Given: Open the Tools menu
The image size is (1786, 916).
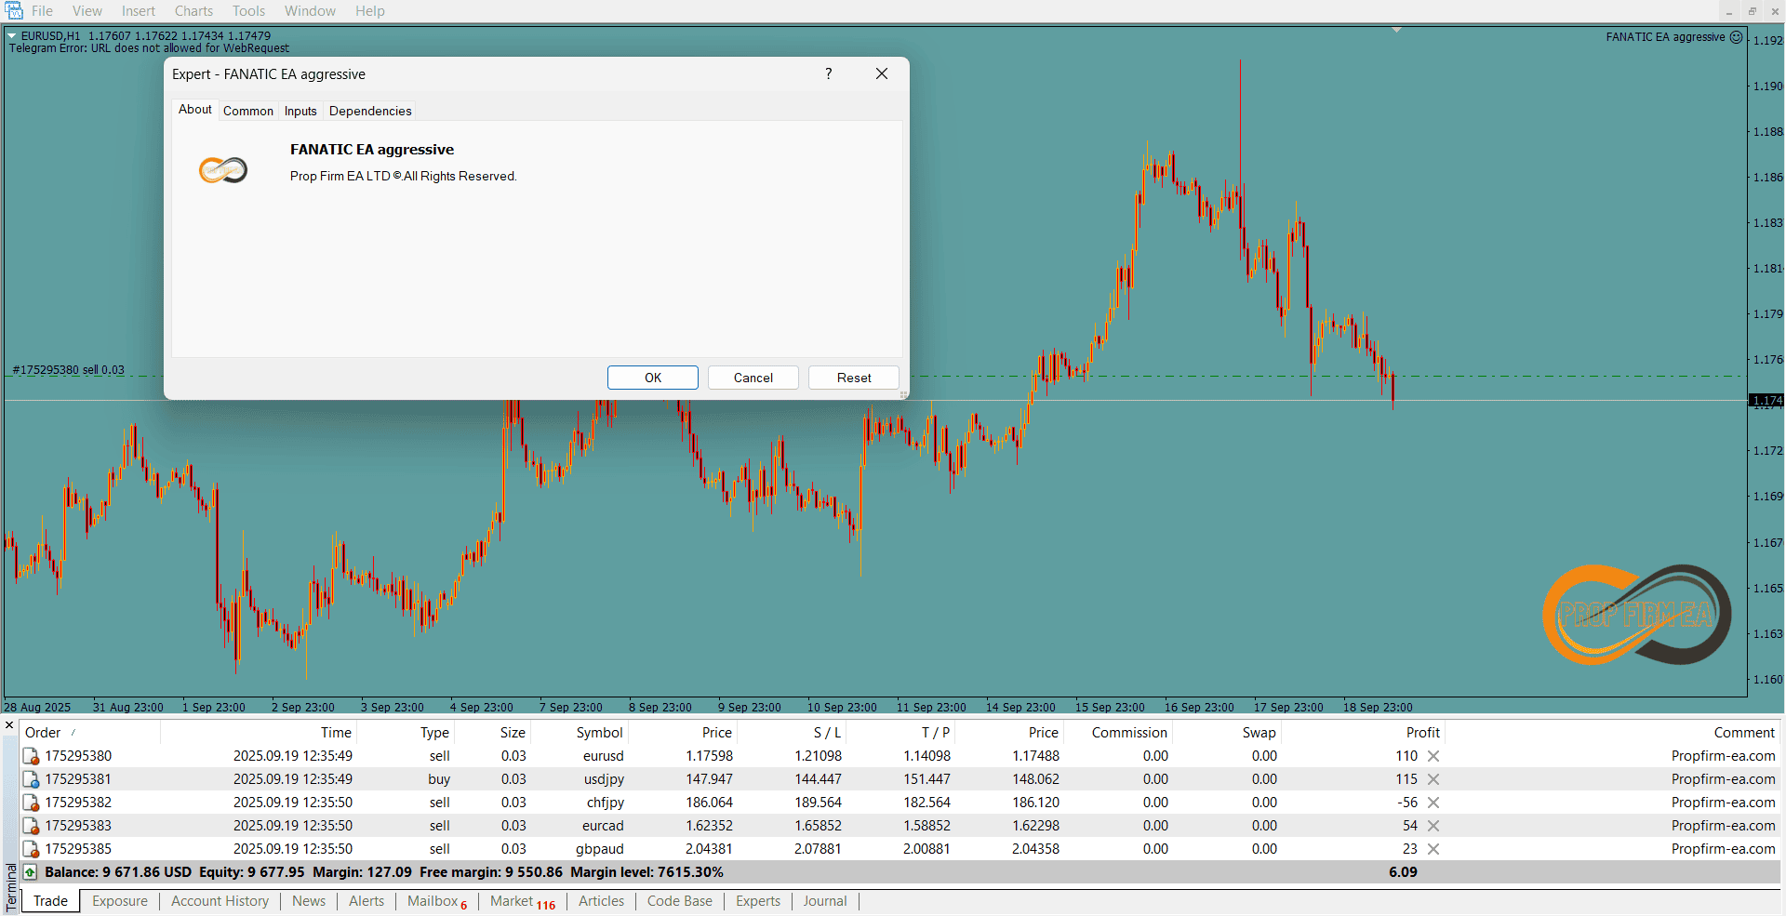Looking at the screenshot, I should 248,11.
